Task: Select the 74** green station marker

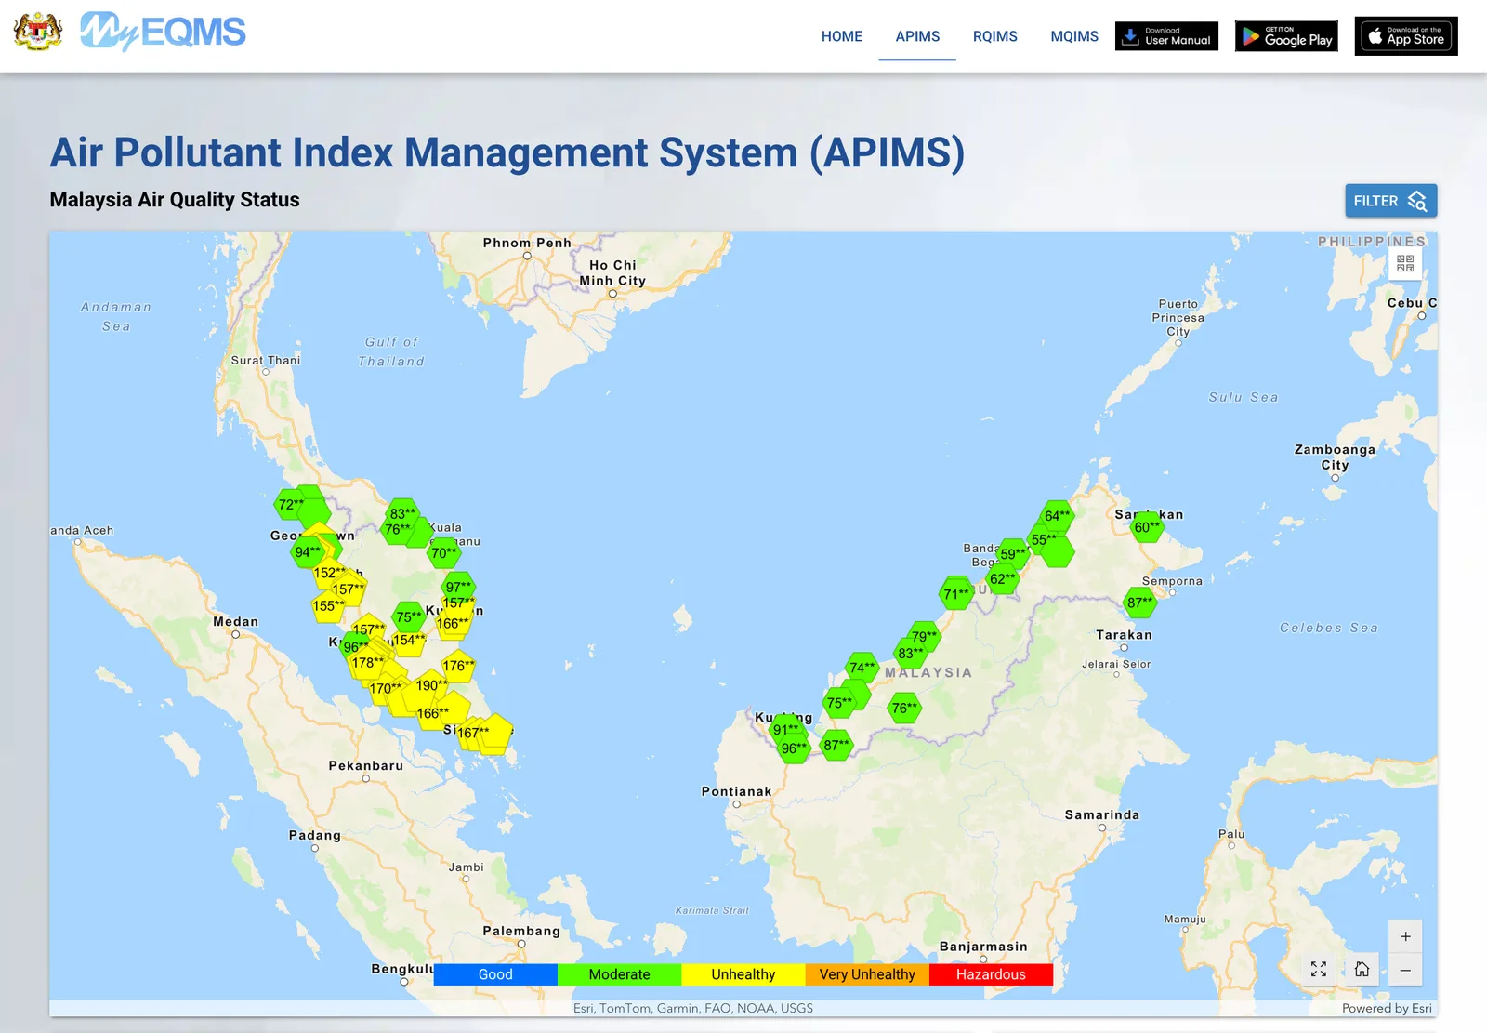Action: coord(862,668)
